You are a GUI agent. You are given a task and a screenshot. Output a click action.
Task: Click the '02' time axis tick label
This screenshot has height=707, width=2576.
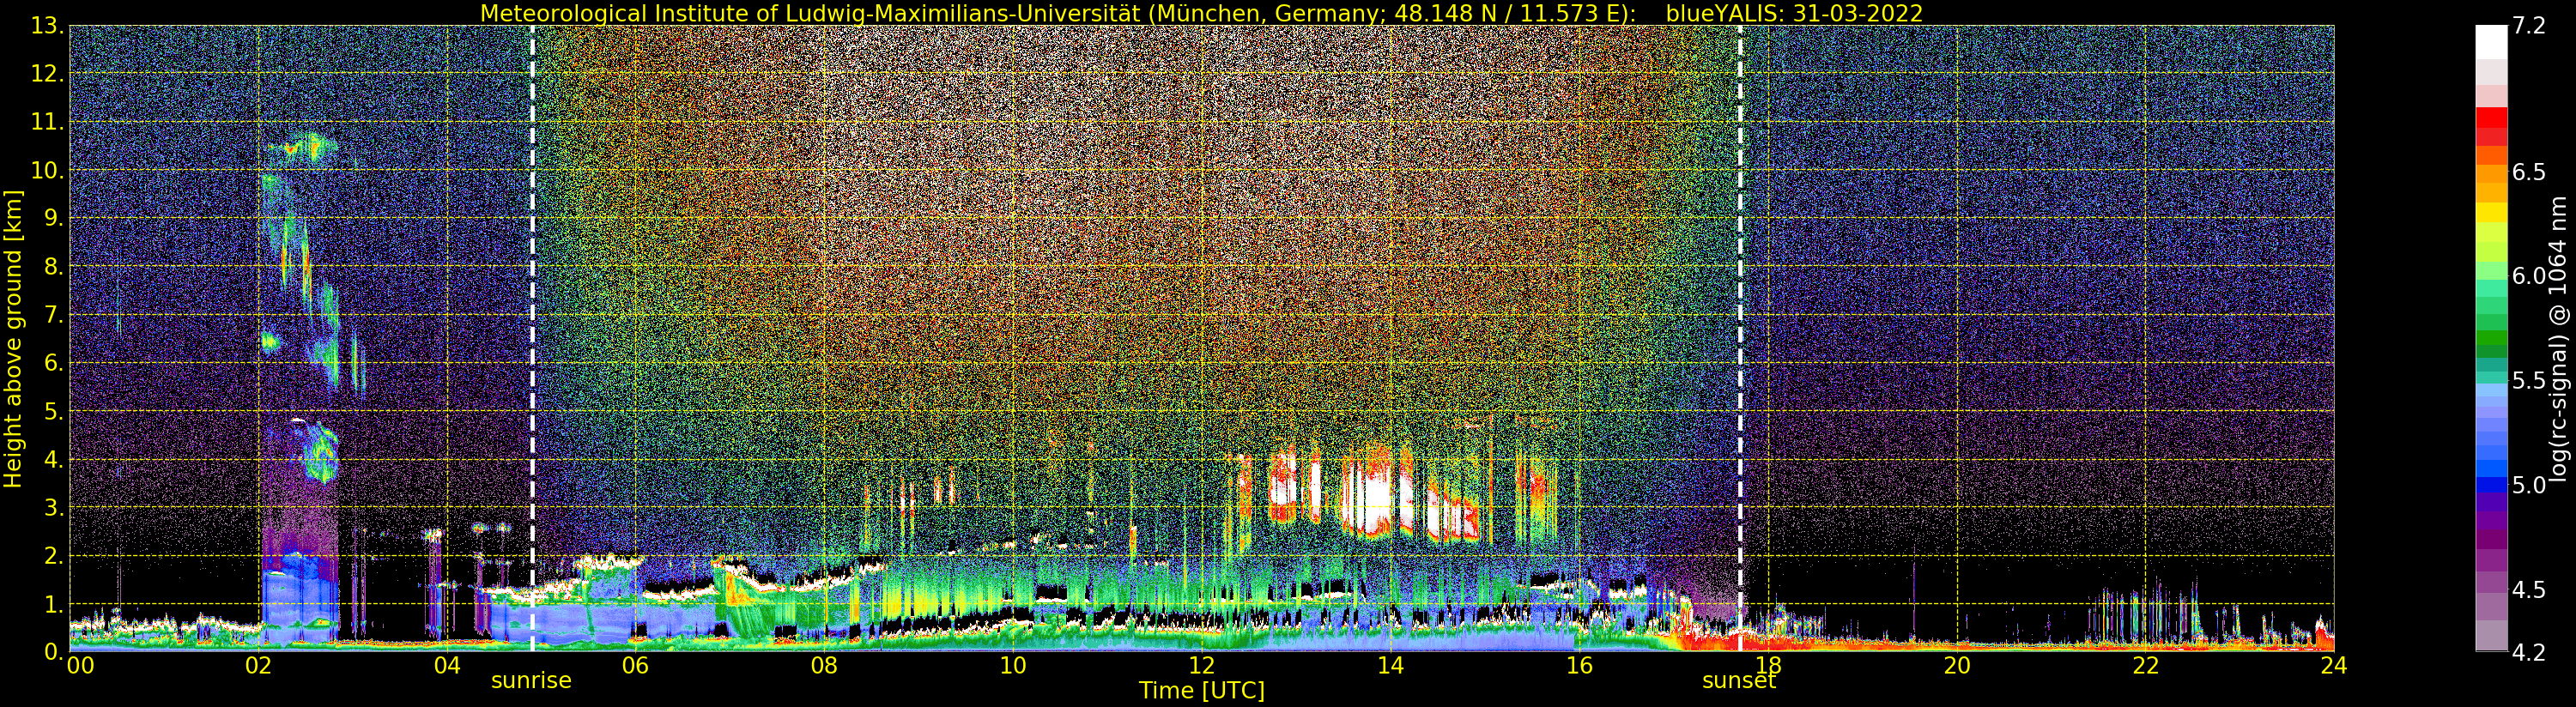pos(259,666)
